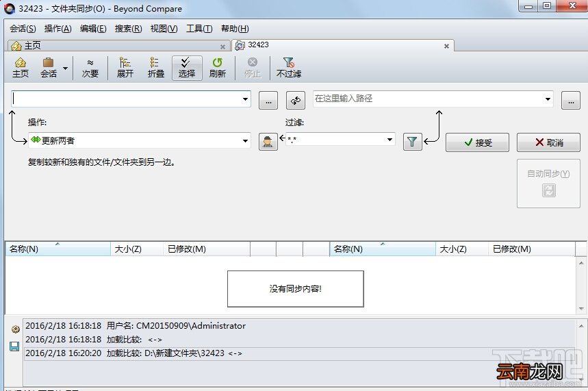Browse for the right folder button
Image resolution: width=588 pixels, height=391 pixels.
coord(571,100)
